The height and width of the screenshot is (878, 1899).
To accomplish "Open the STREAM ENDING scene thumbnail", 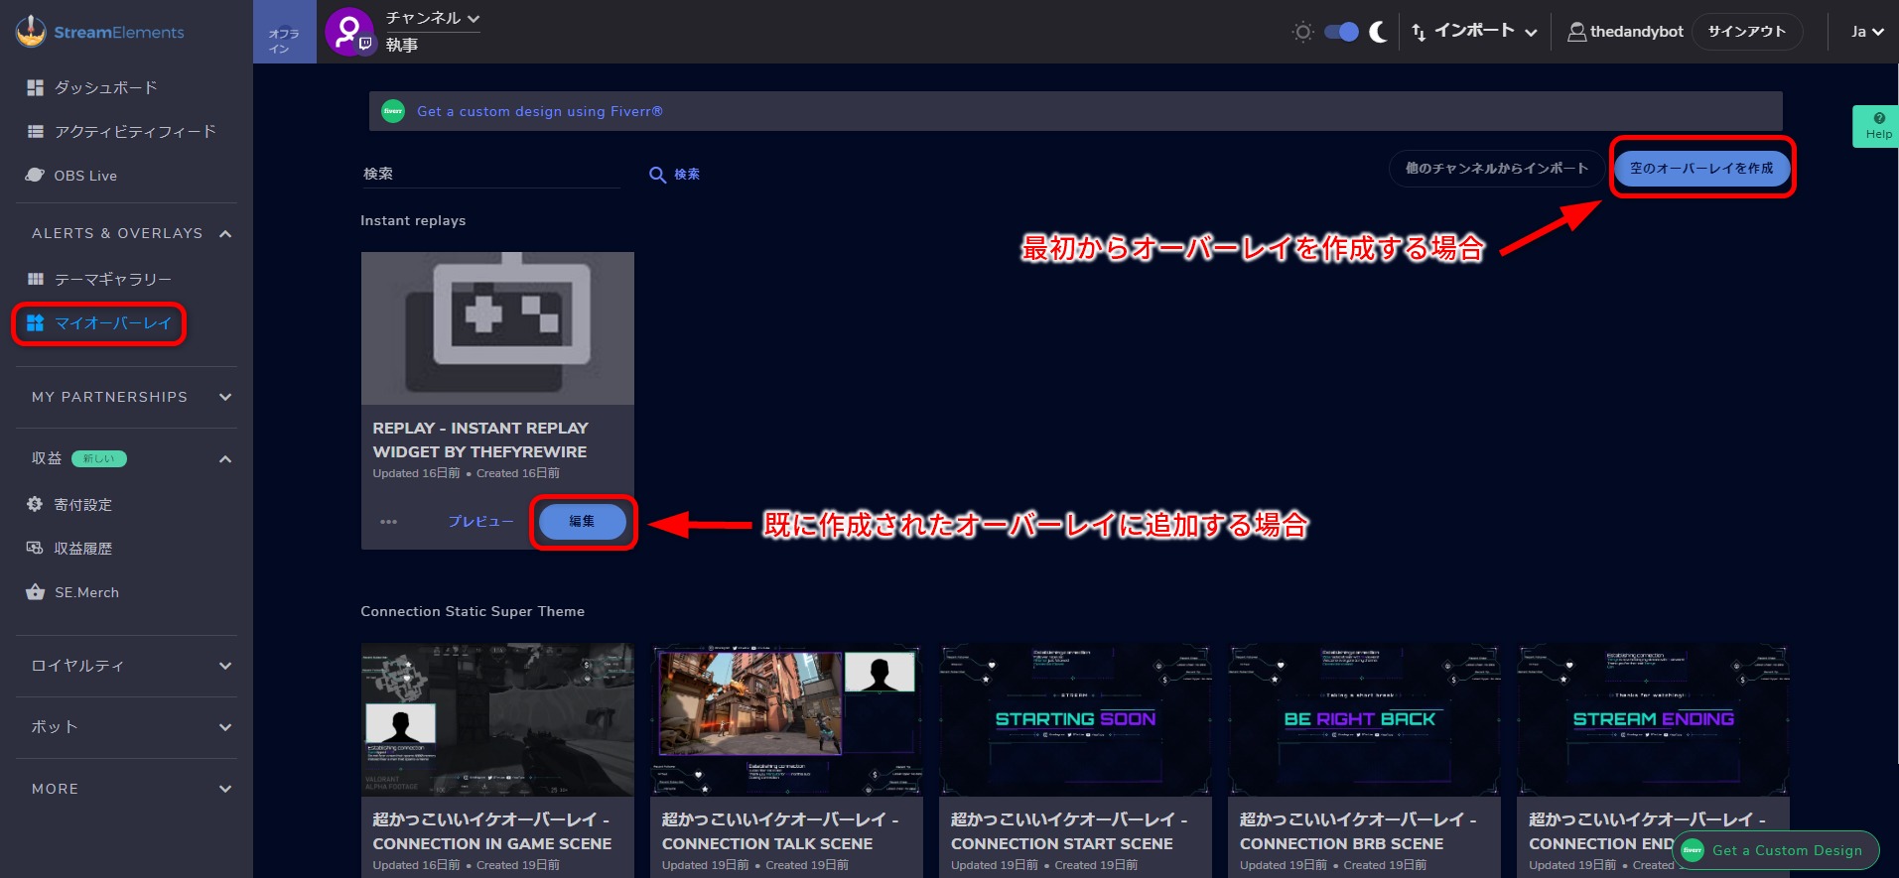I will [1653, 720].
